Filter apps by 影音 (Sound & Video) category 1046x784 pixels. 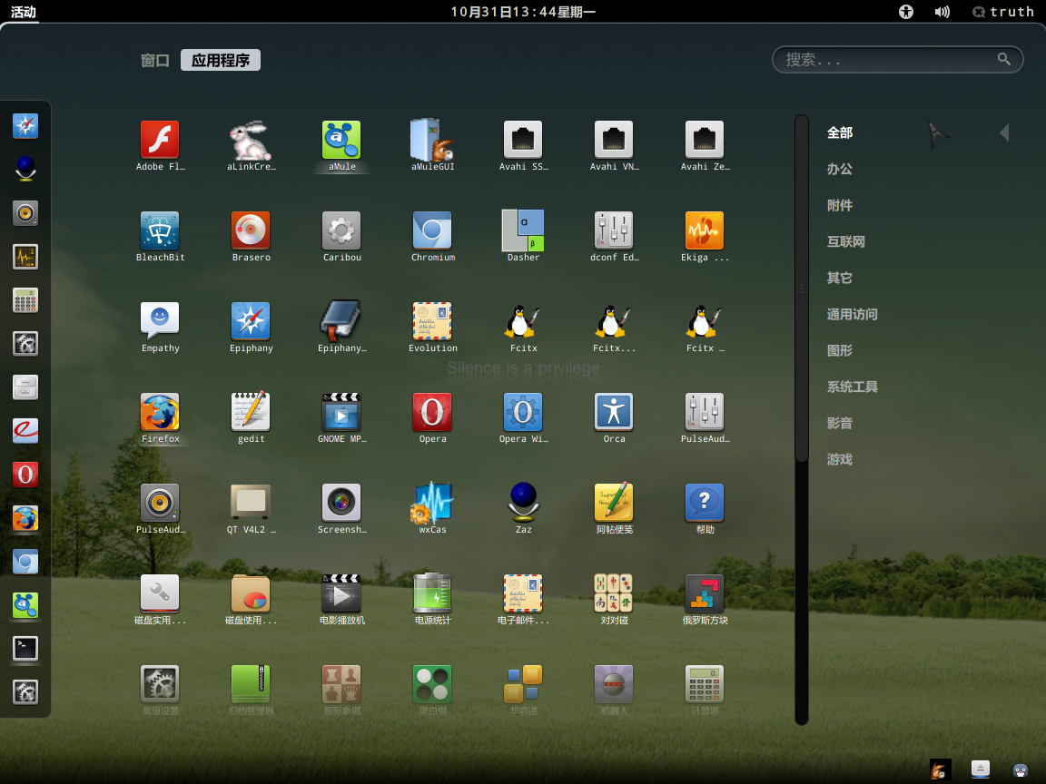point(840,423)
